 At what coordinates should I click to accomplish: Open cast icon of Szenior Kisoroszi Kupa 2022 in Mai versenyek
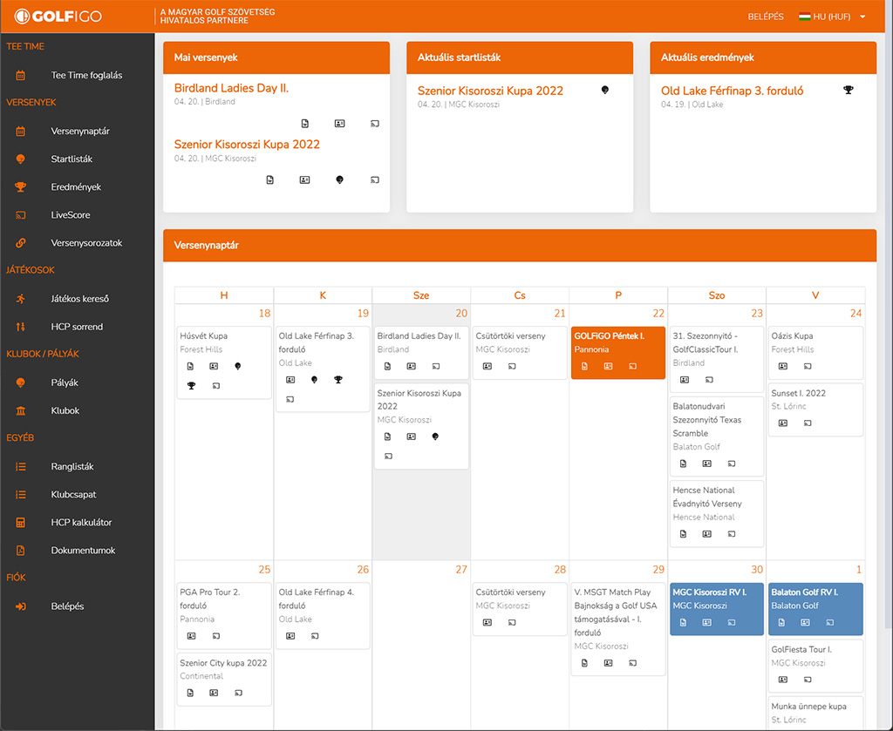(375, 179)
